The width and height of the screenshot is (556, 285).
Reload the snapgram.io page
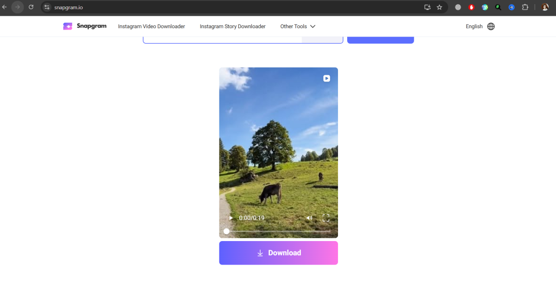click(x=31, y=7)
